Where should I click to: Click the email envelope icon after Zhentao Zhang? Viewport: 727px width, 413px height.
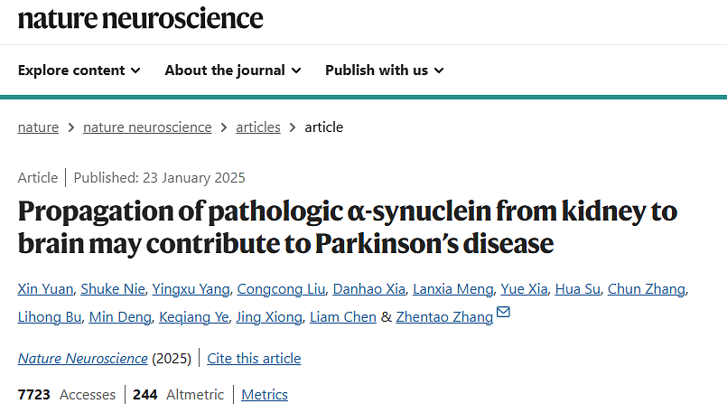(x=504, y=314)
